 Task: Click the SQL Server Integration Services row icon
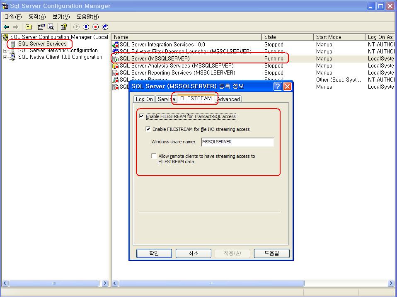116,45
